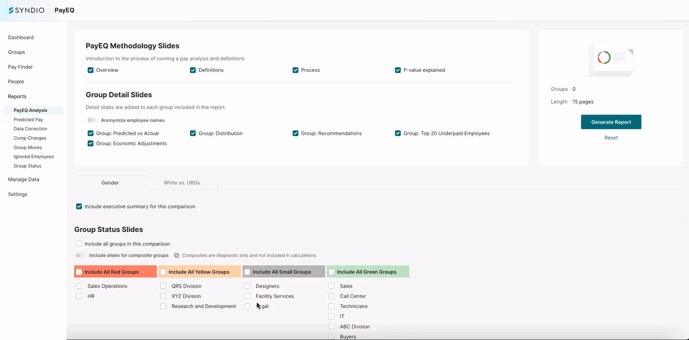Uncheck Group: Recommendations checkbox
The image size is (689, 340).
[x=296, y=133]
